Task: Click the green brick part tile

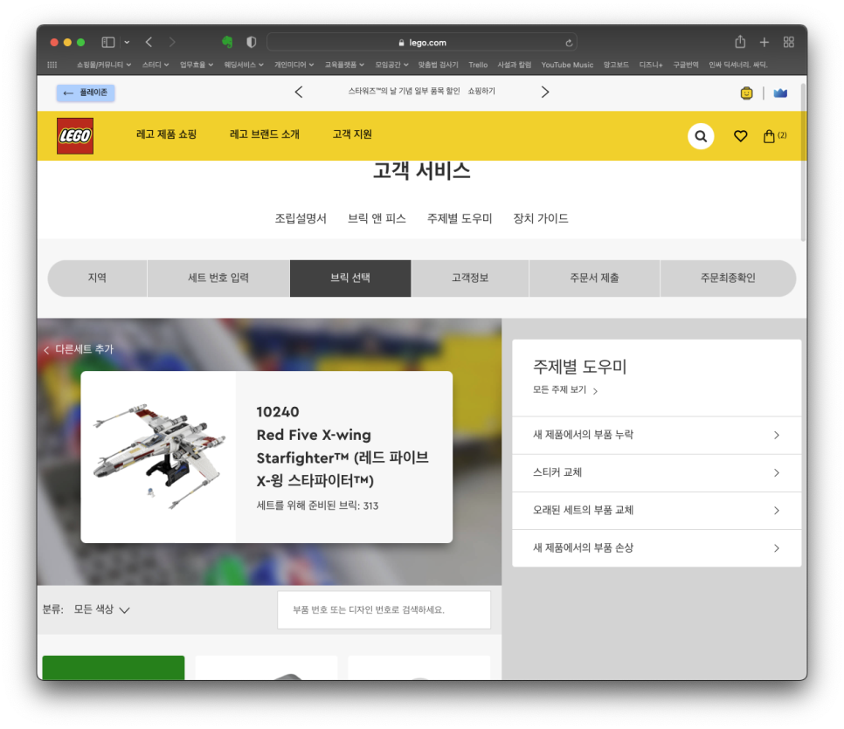Action: (x=113, y=668)
